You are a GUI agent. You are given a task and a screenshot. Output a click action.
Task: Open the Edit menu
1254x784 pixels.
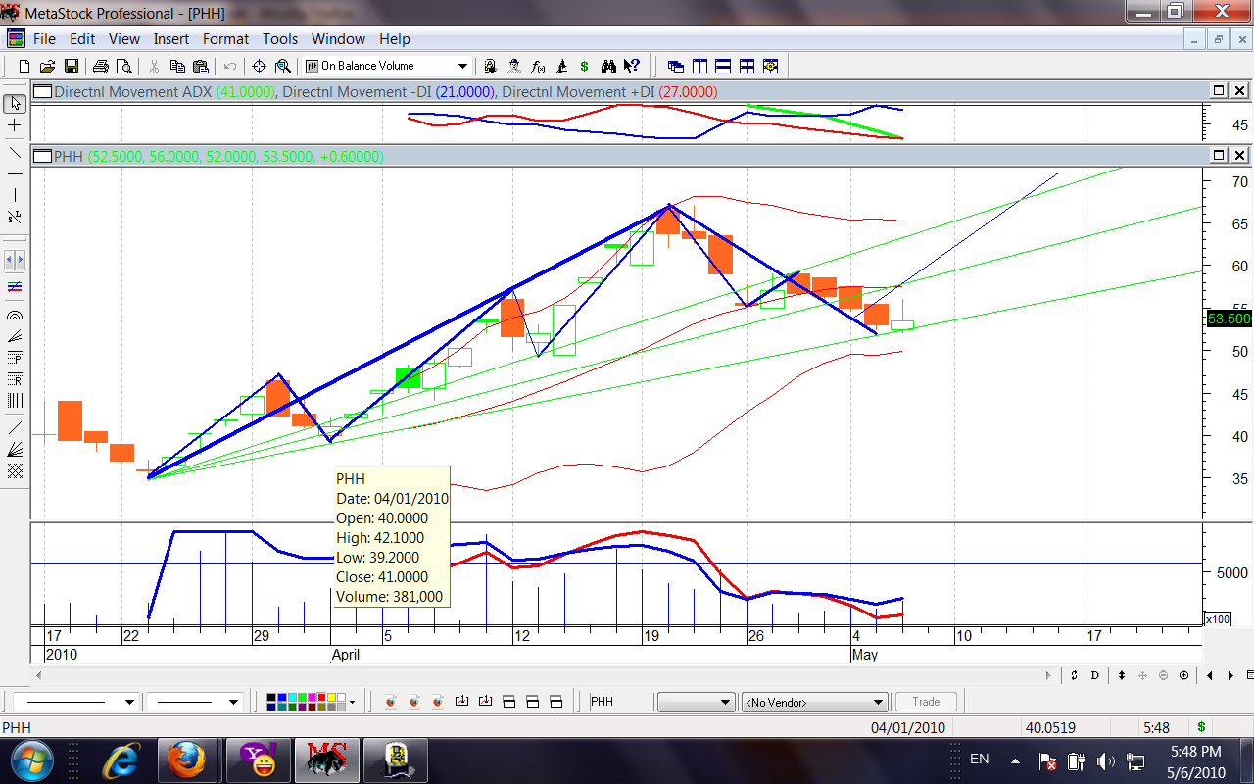[x=82, y=39]
